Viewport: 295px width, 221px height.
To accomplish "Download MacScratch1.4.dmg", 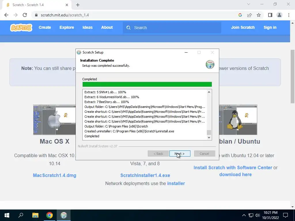I will pos(54,175).
